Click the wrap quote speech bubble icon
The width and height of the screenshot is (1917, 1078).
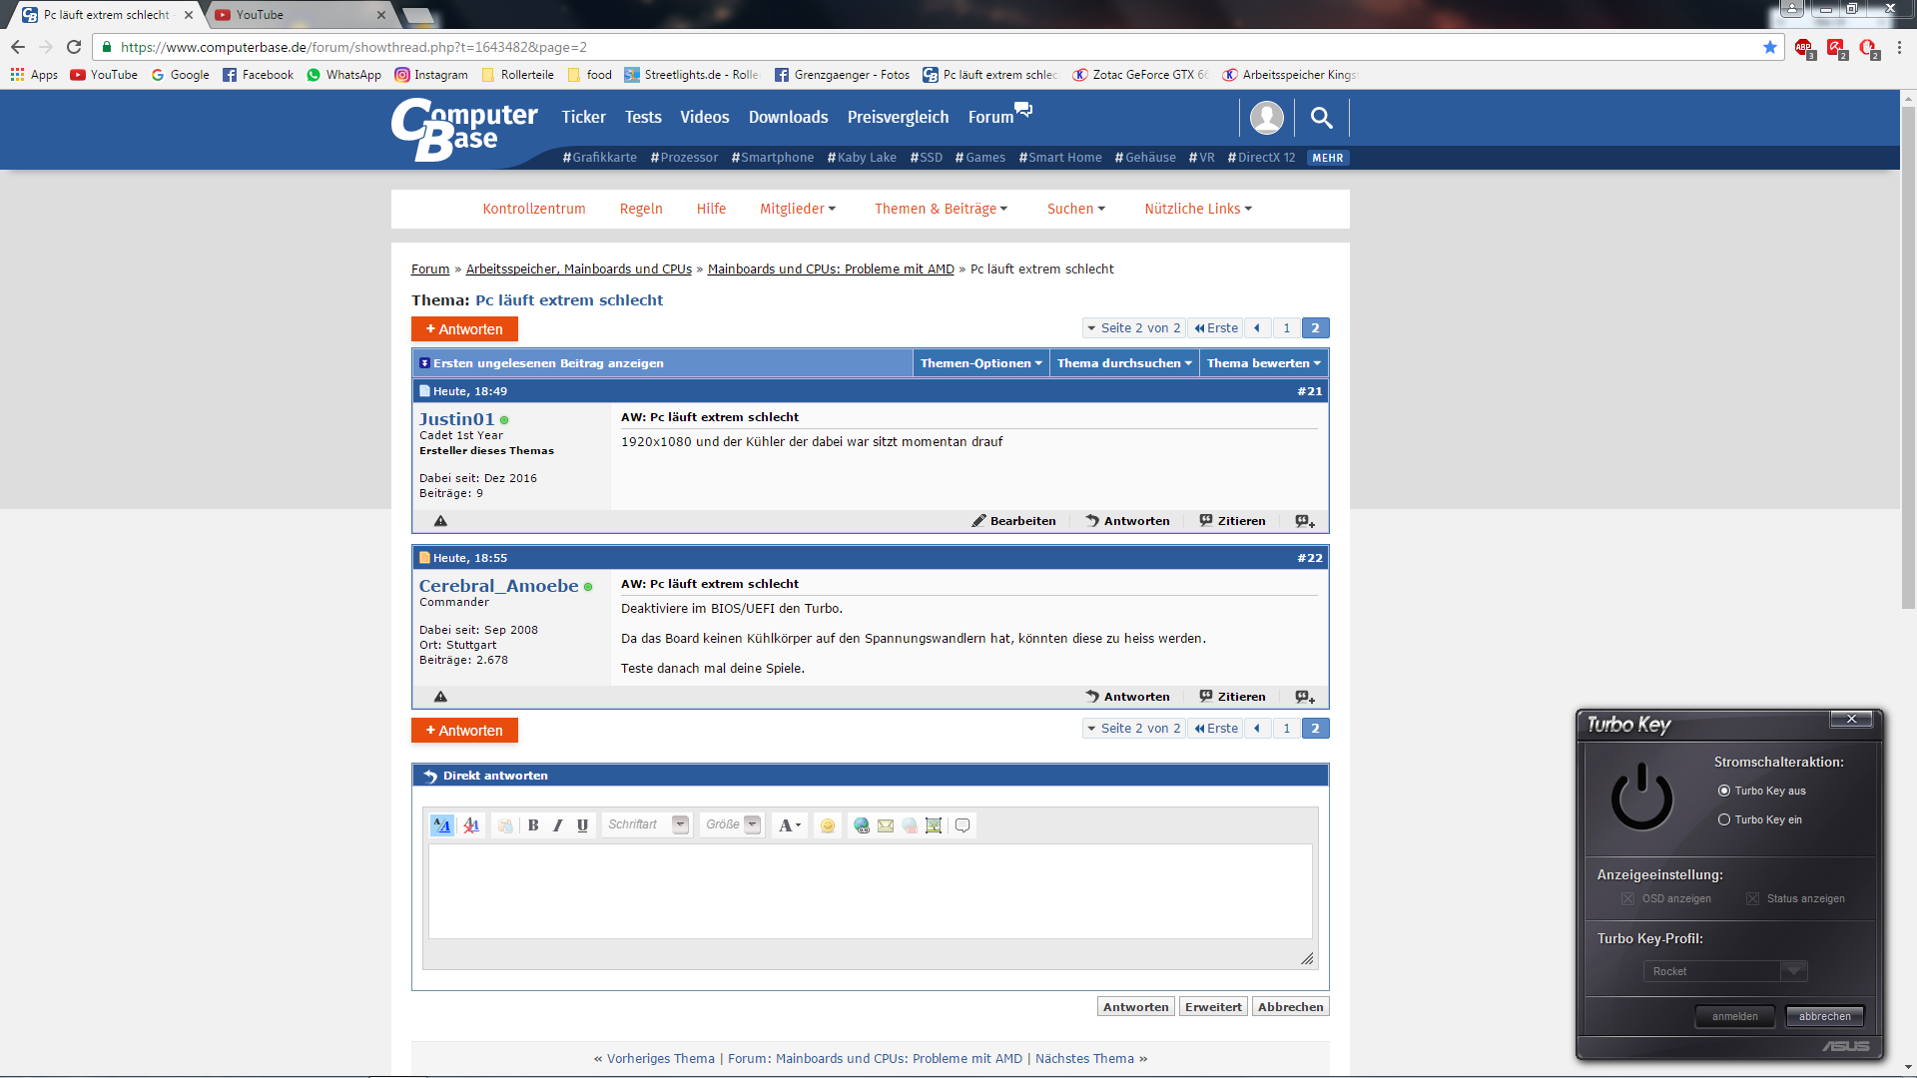[962, 825]
